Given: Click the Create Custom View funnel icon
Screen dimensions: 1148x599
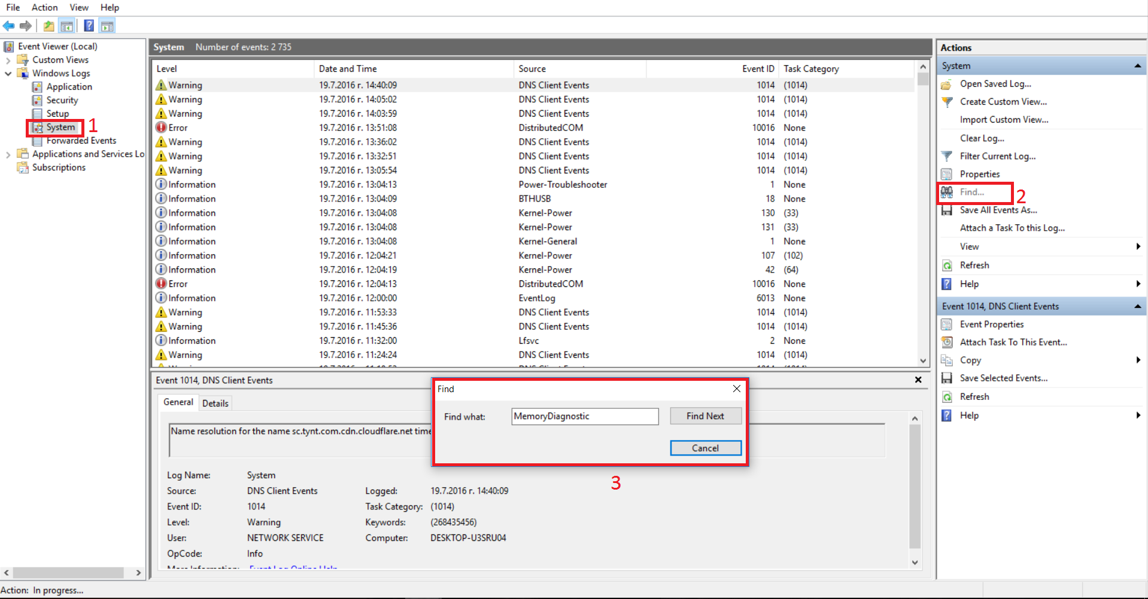Looking at the screenshot, I should [x=946, y=102].
